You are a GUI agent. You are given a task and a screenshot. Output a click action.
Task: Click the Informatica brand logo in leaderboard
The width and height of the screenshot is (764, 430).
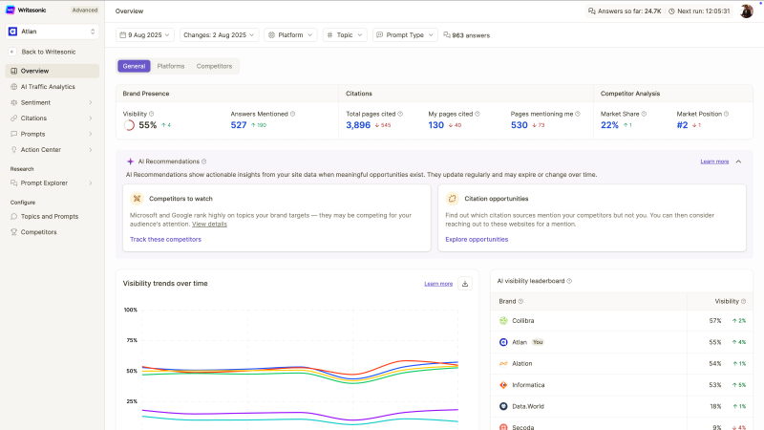click(x=502, y=385)
